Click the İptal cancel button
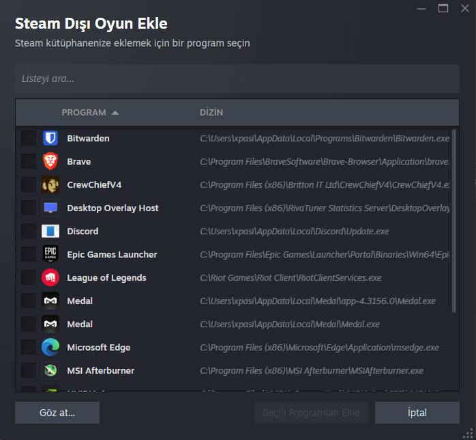 pos(417,413)
